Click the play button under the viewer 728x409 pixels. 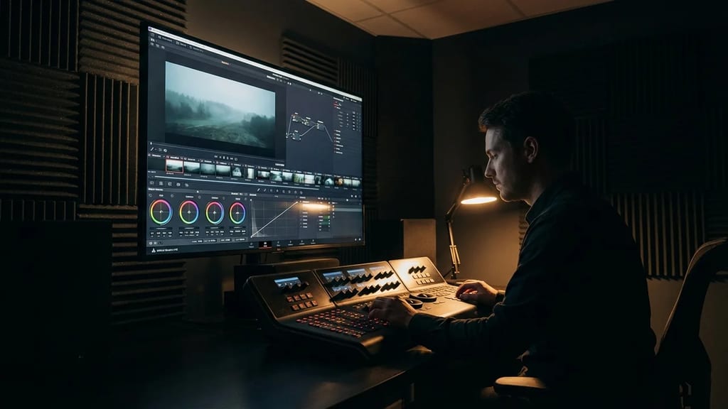point(227,158)
